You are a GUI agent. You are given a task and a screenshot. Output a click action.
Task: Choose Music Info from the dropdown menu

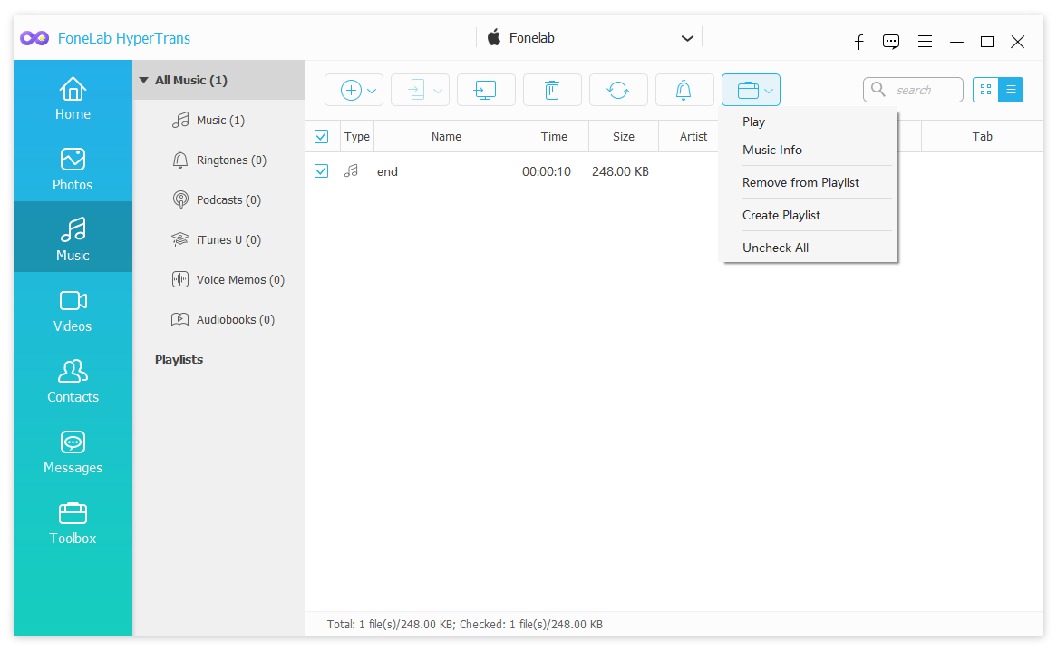[x=771, y=150]
